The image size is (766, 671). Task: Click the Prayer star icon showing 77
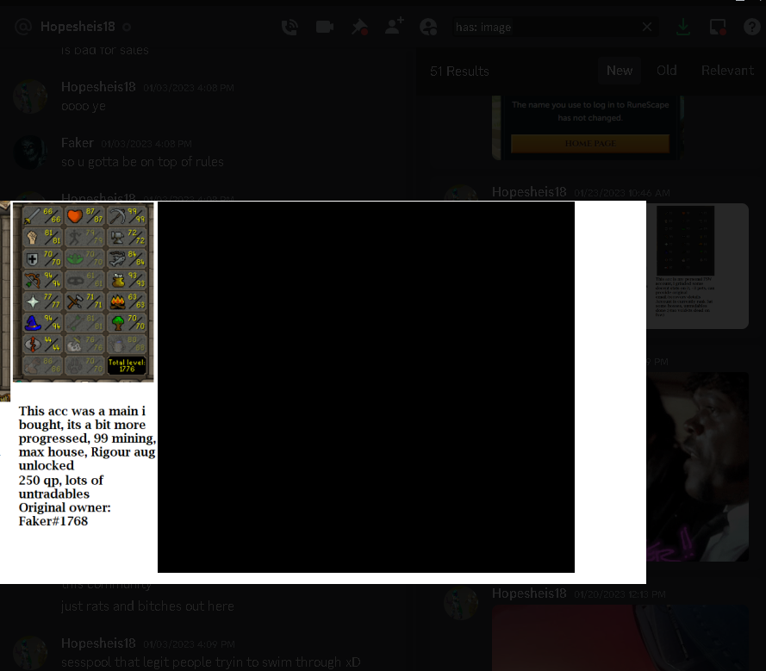click(x=32, y=301)
